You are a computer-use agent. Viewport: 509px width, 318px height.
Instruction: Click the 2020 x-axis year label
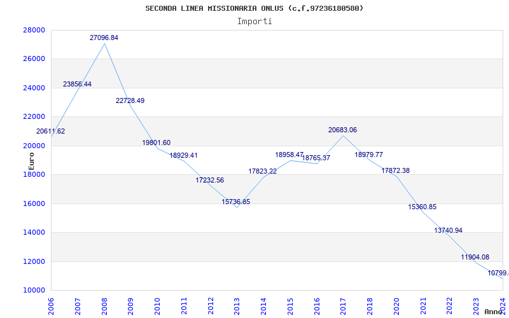(396, 306)
